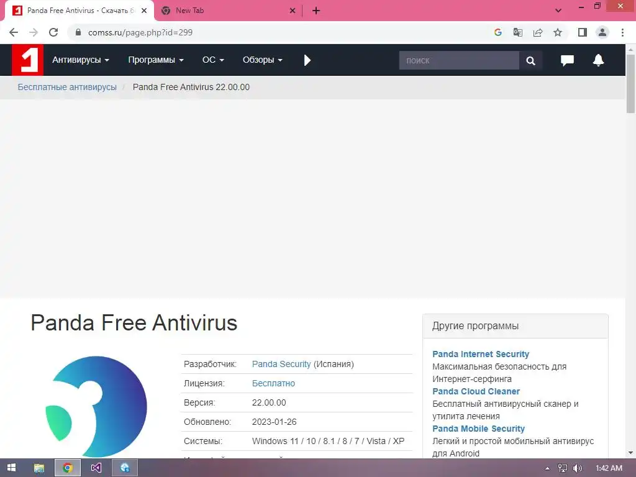Open the notifications bell icon

coord(598,60)
